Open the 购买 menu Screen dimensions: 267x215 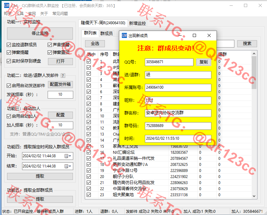click(x=8, y=14)
